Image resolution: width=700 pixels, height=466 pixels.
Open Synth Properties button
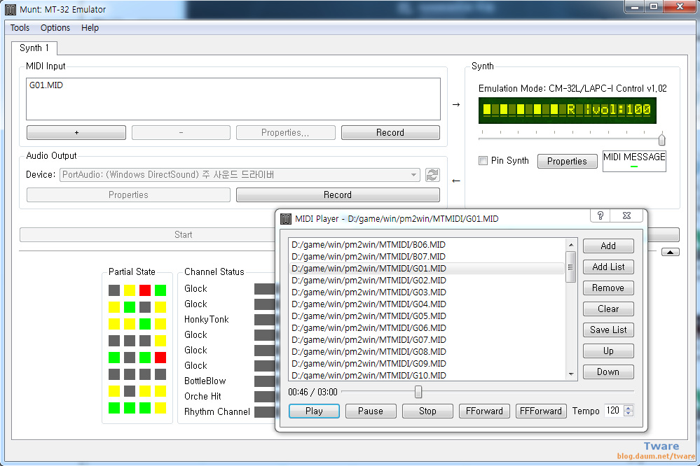click(567, 161)
